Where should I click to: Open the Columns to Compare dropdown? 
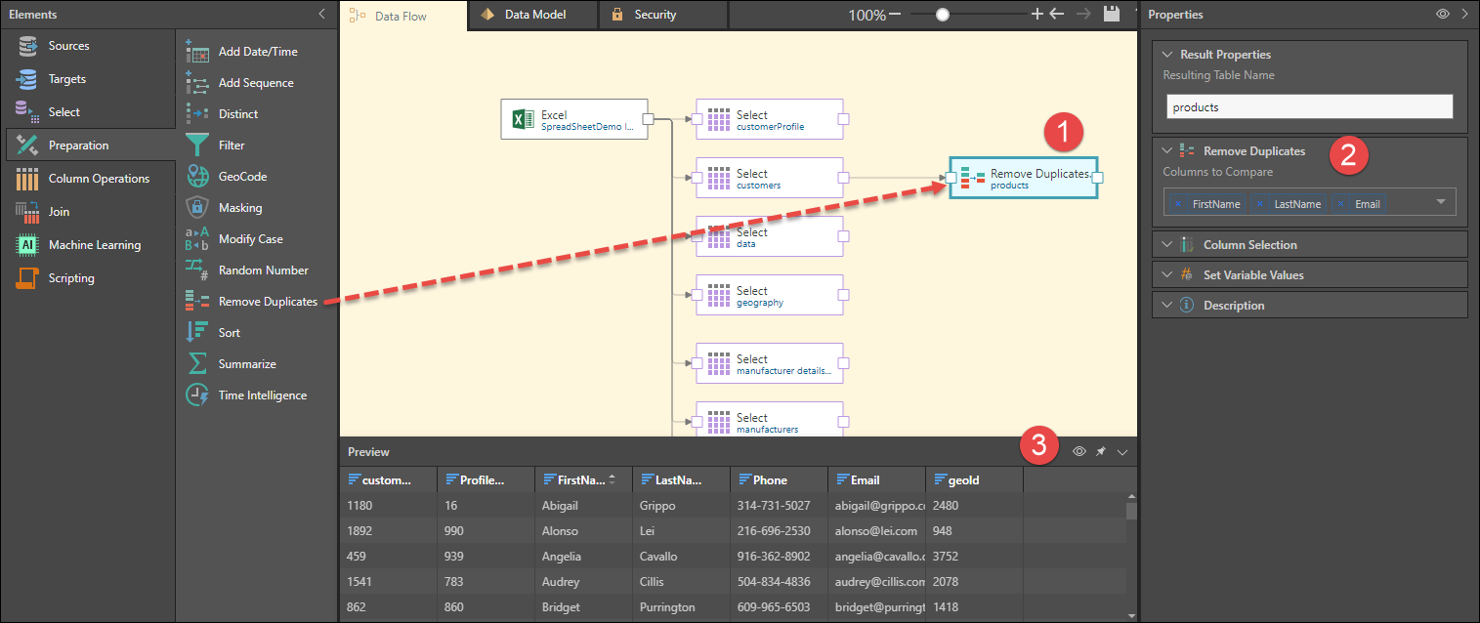click(x=1441, y=202)
